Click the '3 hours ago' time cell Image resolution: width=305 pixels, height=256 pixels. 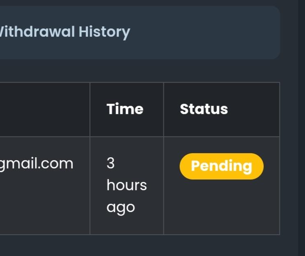(126, 185)
